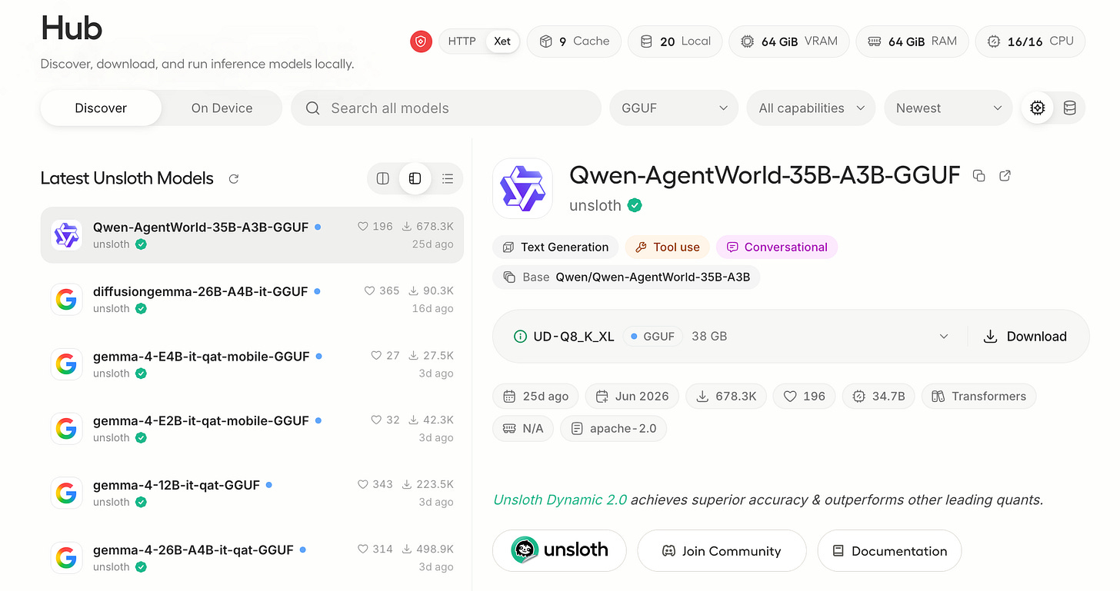Switch transfer protocol to Xet
The width and height of the screenshot is (1120, 591).
pyautogui.click(x=502, y=42)
